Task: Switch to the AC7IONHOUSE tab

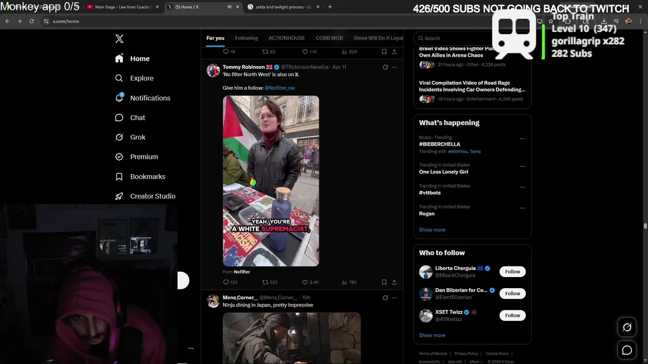Action: [287, 38]
